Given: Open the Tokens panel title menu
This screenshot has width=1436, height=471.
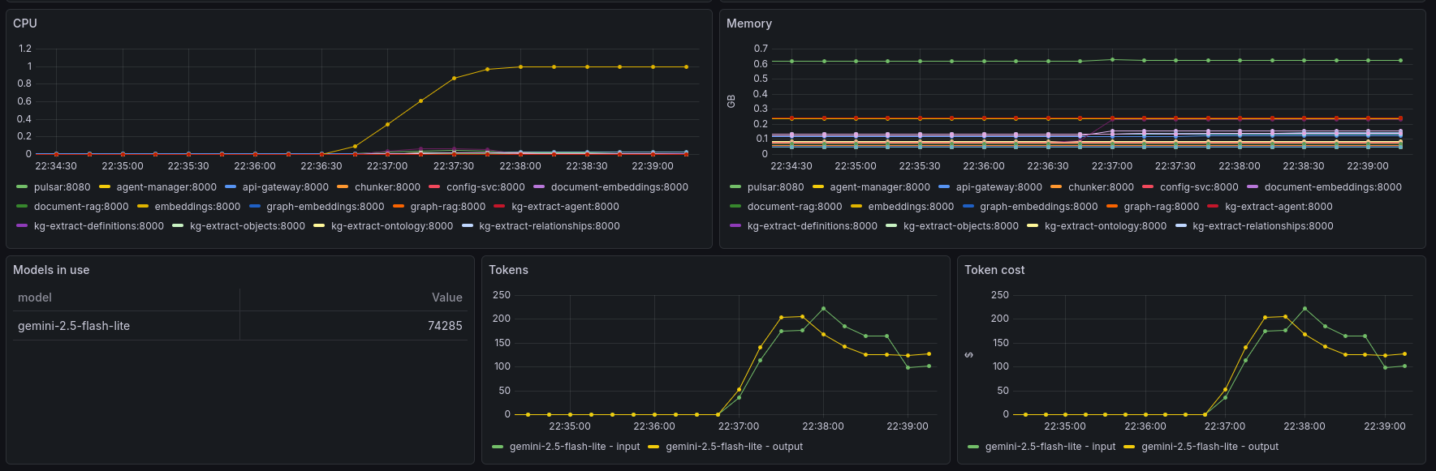Looking at the screenshot, I should pos(508,270).
